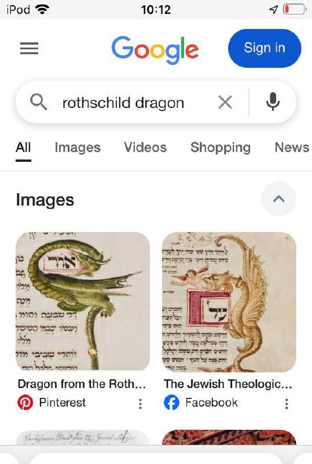The width and height of the screenshot is (312, 464).
Task: Collapse the Images section chevron
Action: [278, 199]
